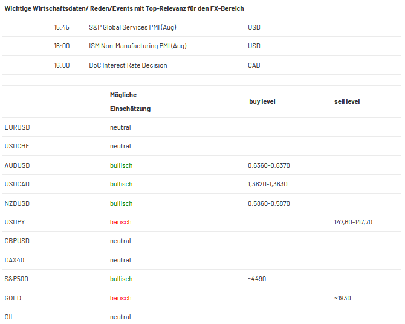Click the USDCAD buy level 1,3620-1,3630
The height and width of the screenshot is (324, 405).
pyautogui.click(x=268, y=184)
